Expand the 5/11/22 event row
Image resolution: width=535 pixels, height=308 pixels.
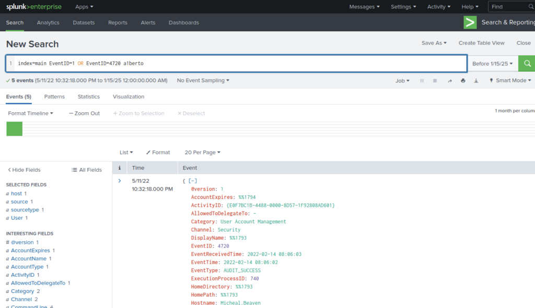point(120,181)
